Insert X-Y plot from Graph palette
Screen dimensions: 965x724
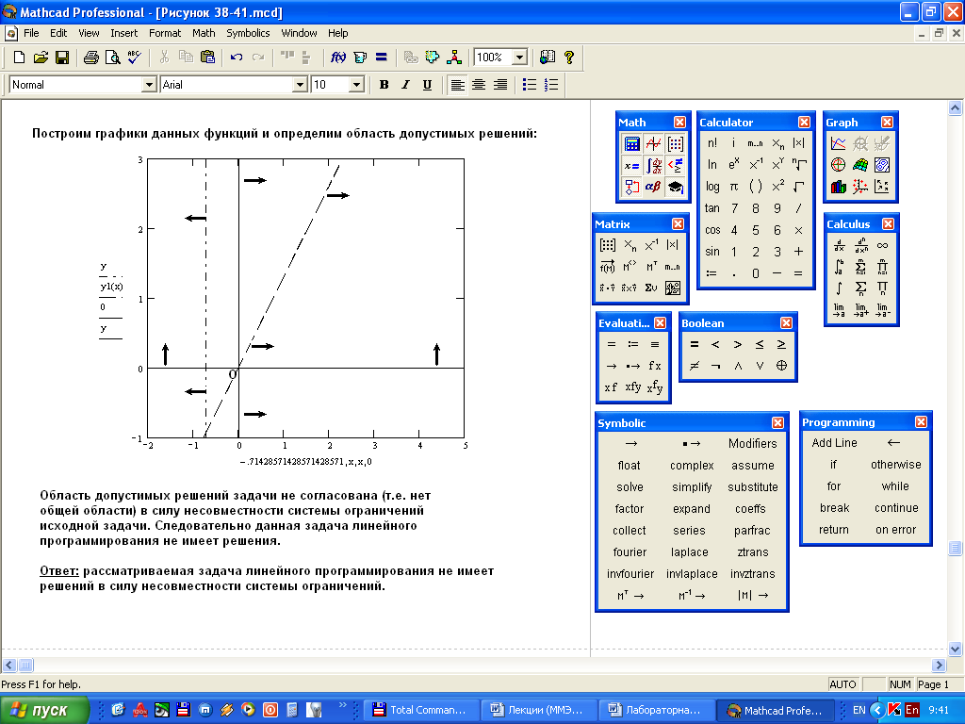tap(838, 143)
